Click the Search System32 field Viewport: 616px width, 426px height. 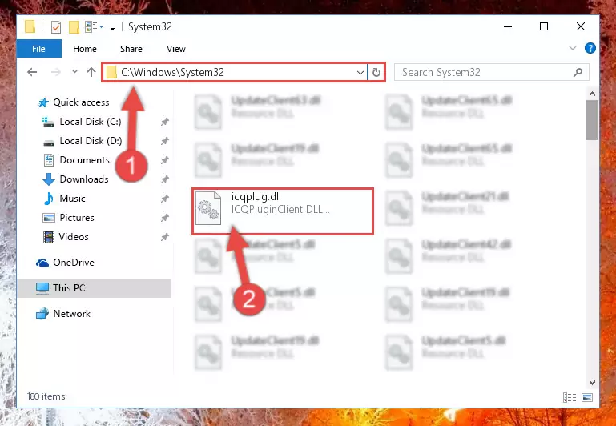pyautogui.click(x=492, y=72)
